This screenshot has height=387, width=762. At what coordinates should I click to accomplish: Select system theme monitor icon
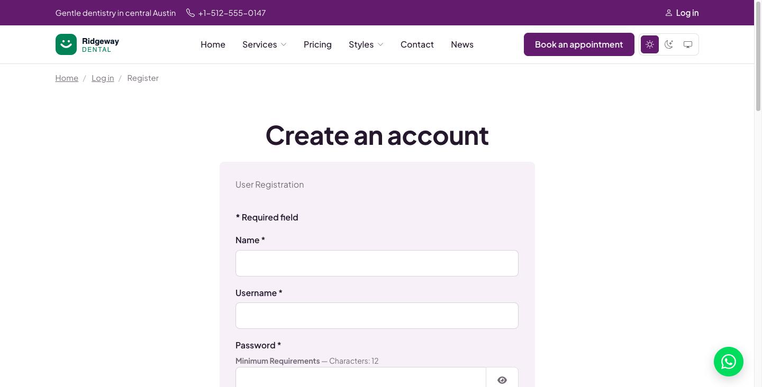(688, 44)
